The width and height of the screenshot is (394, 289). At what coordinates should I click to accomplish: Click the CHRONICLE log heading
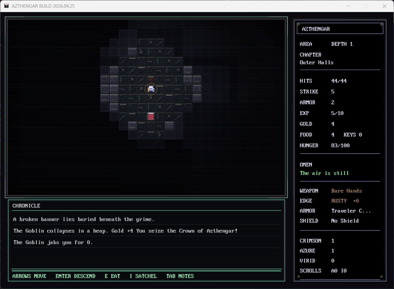tap(26, 206)
